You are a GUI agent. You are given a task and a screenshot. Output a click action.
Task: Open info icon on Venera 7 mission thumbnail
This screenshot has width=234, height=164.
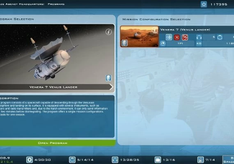155,30
